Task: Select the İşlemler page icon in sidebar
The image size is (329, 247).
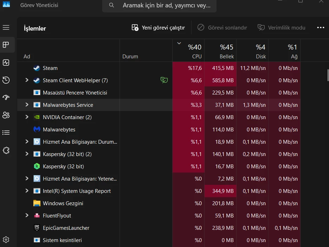Action: tap(6, 45)
